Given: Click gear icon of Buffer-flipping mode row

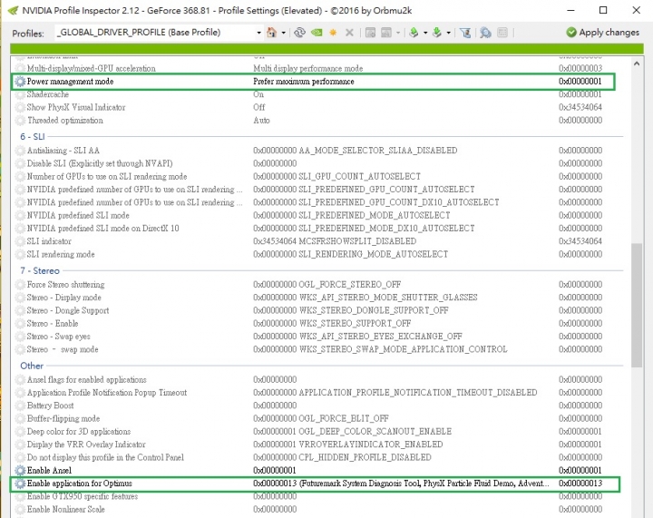Looking at the screenshot, I should coord(20,418).
